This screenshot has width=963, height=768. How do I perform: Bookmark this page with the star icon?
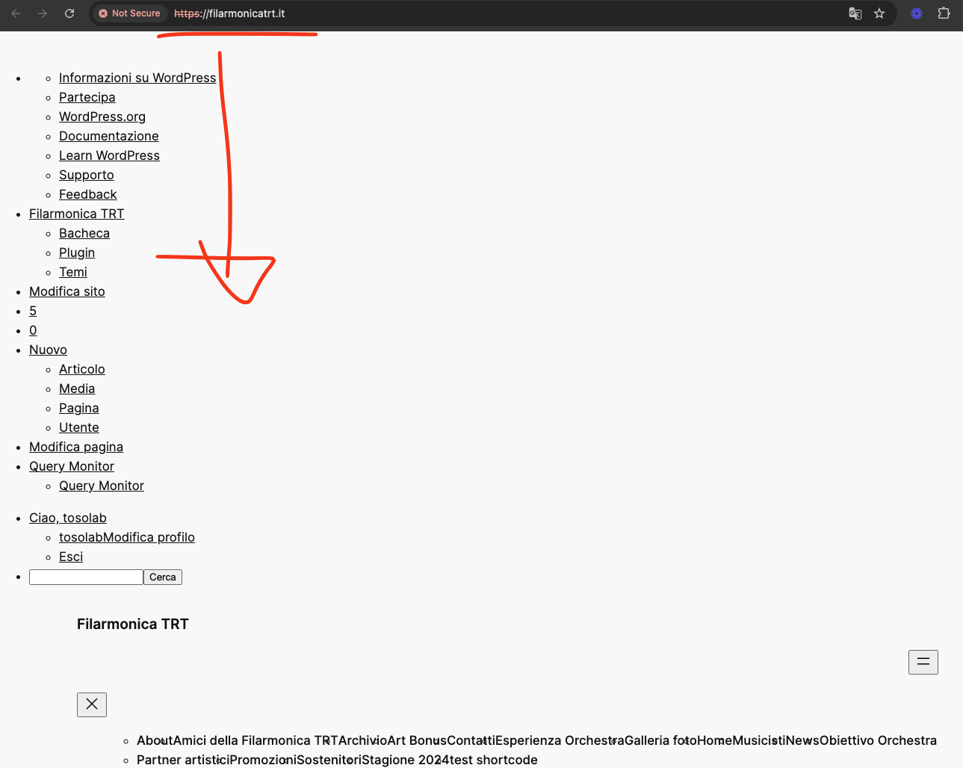pyautogui.click(x=879, y=13)
